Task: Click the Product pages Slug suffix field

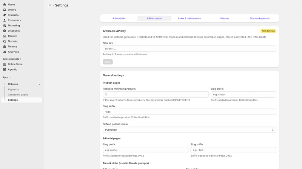Action: [190, 112]
